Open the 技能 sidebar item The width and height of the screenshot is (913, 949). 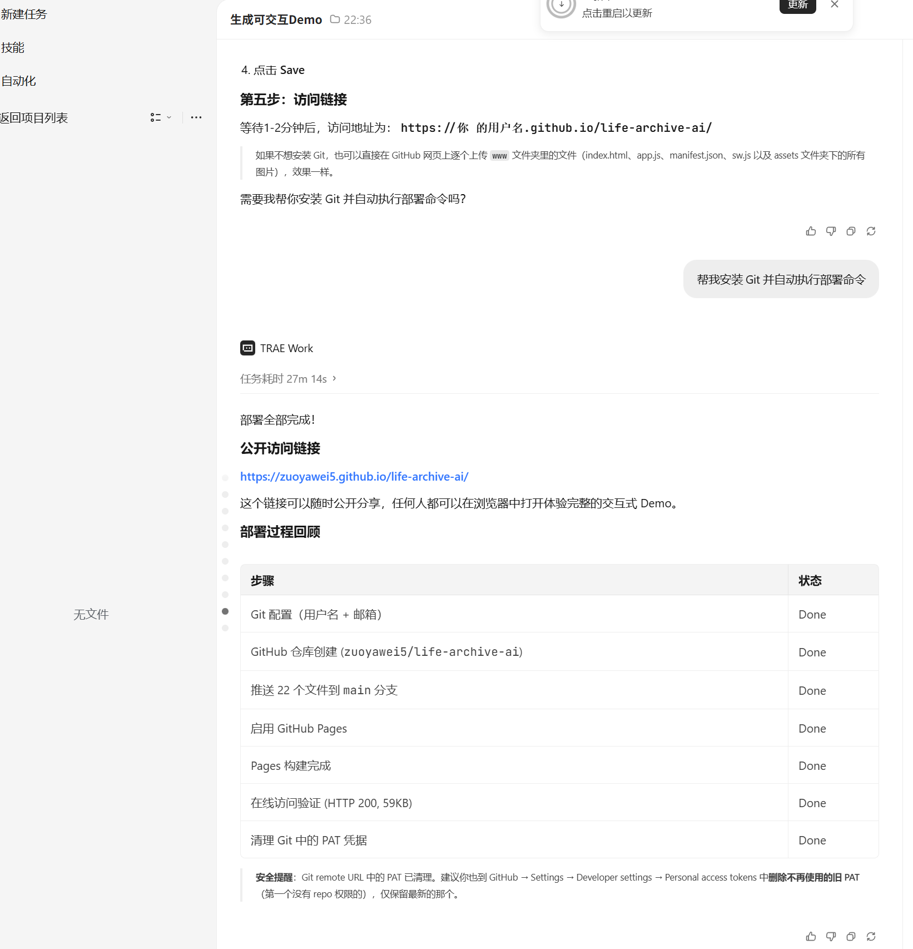[x=12, y=48]
